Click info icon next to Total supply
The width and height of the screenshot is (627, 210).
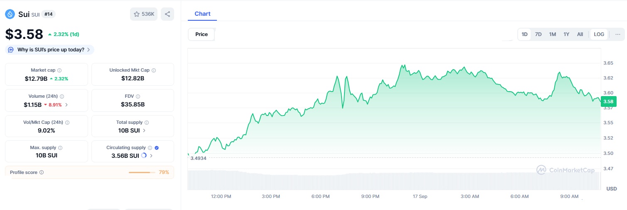click(x=147, y=123)
